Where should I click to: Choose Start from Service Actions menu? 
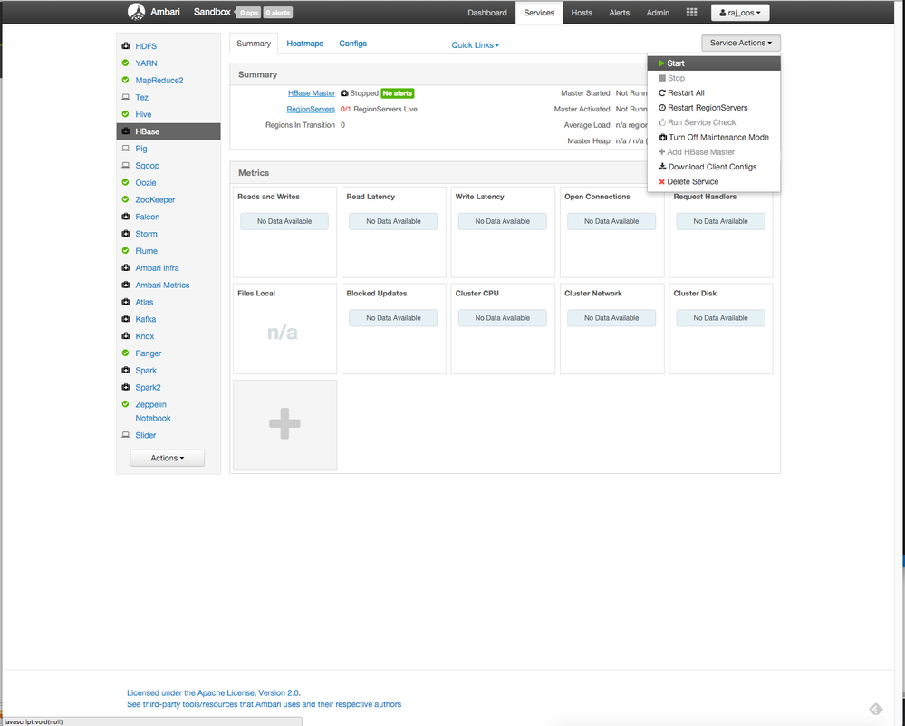pos(714,63)
